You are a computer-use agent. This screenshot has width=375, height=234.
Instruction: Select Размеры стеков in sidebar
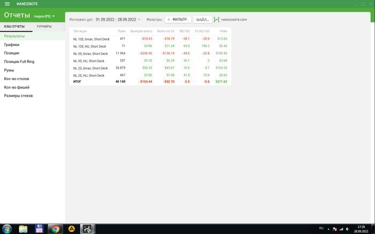click(33, 96)
